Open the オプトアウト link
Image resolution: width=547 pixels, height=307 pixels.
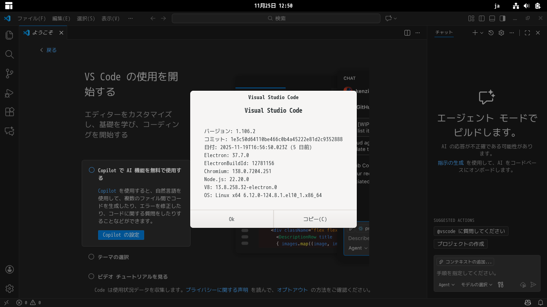tap(292, 290)
